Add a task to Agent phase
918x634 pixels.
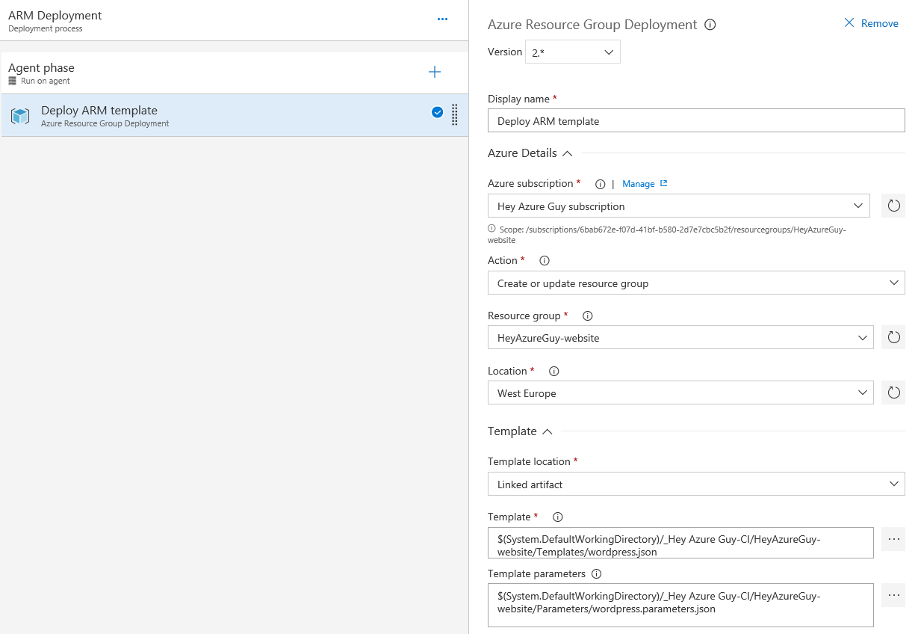point(435,72)
